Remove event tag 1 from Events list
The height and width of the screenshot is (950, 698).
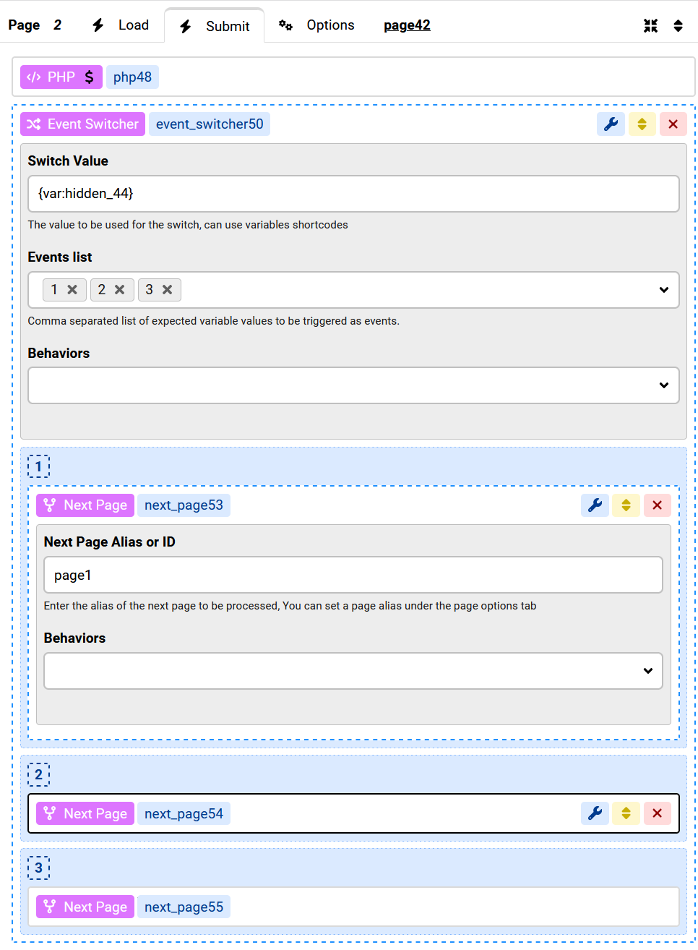coord(72,290)
